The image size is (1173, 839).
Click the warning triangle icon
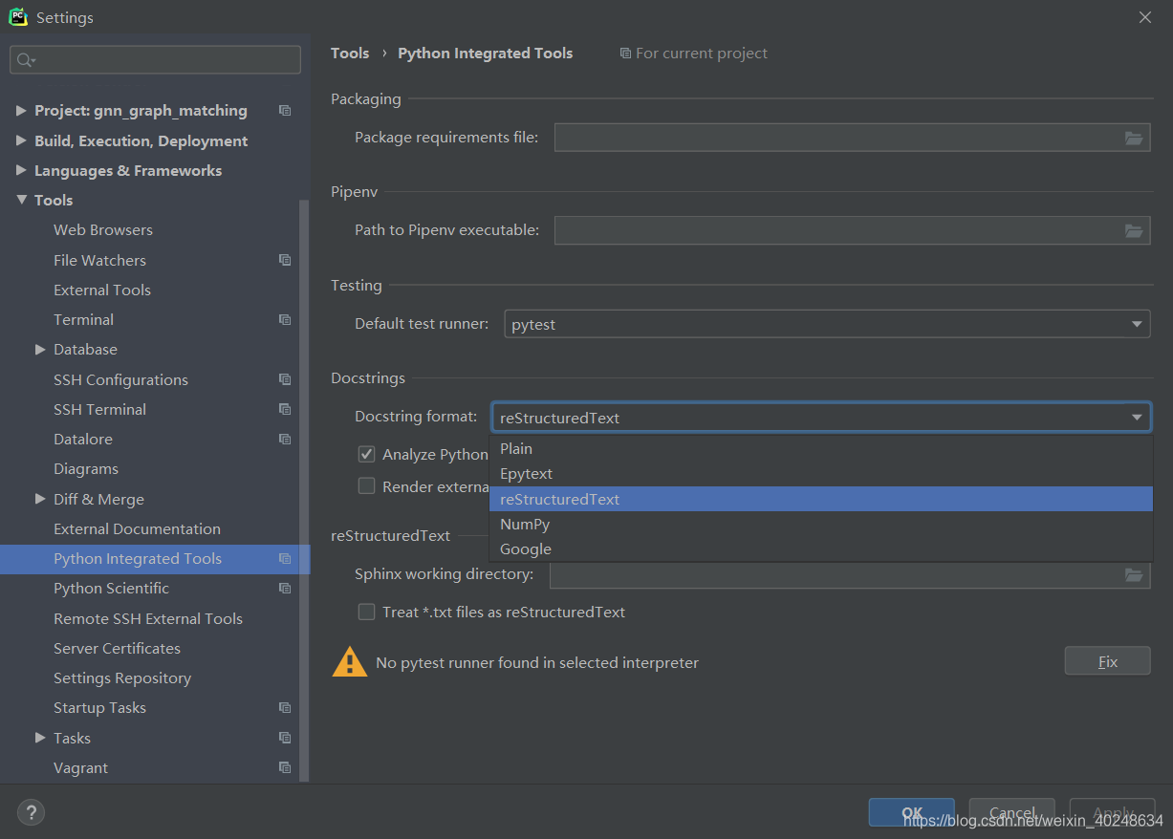349,661
